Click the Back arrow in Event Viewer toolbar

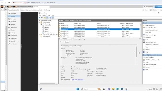[x=39, y=18]
